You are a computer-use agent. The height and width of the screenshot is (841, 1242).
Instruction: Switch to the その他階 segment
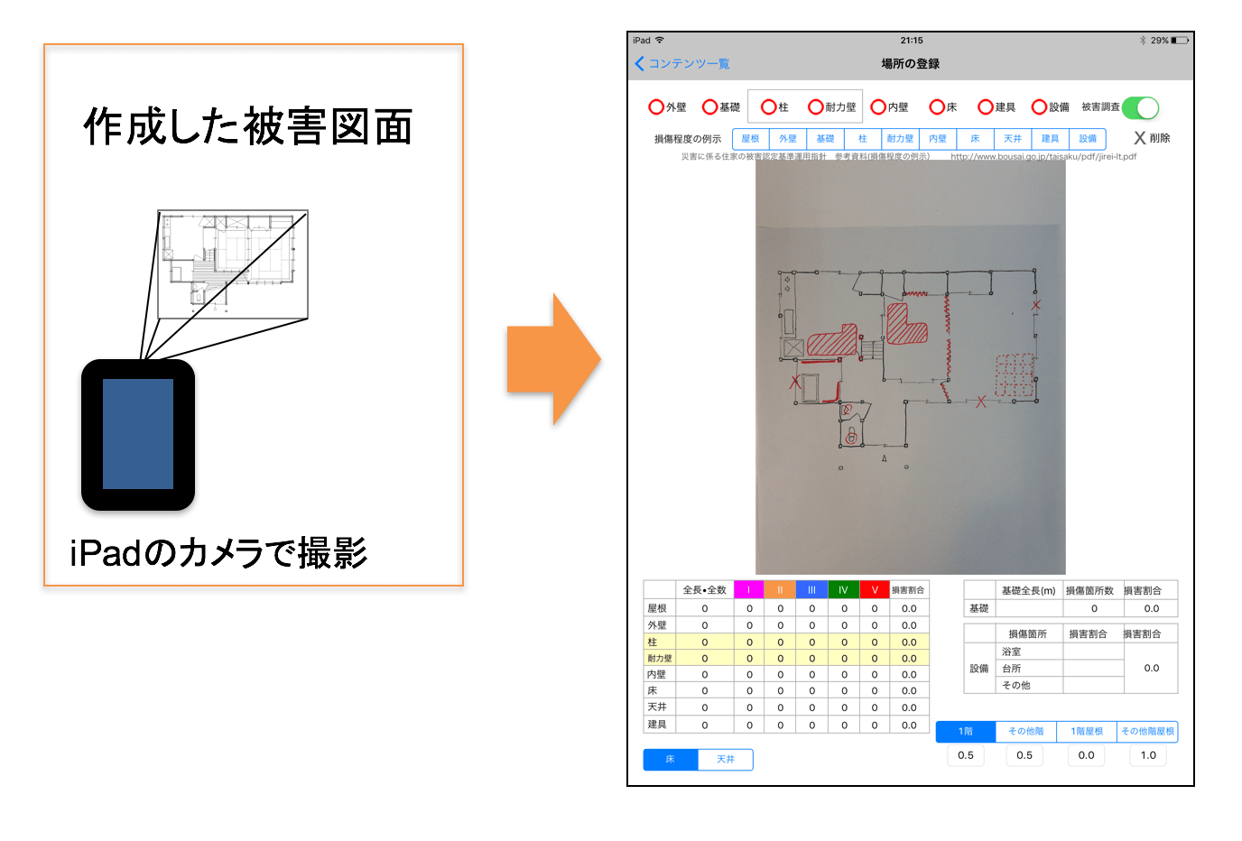pyautogui.click(x=1024, y=731)
